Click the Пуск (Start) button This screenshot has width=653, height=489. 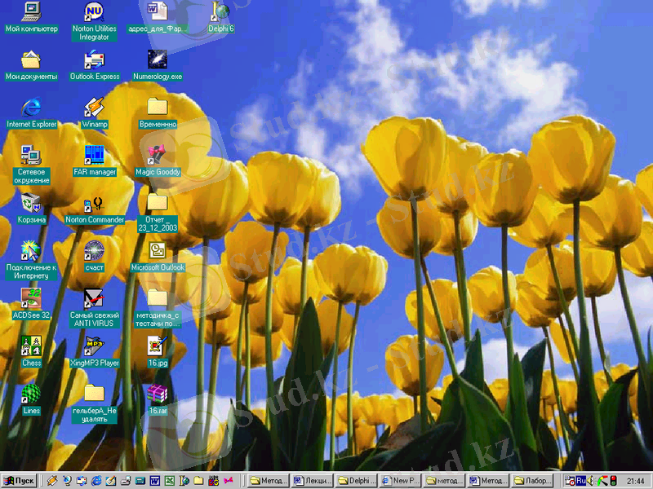point(20,481)
